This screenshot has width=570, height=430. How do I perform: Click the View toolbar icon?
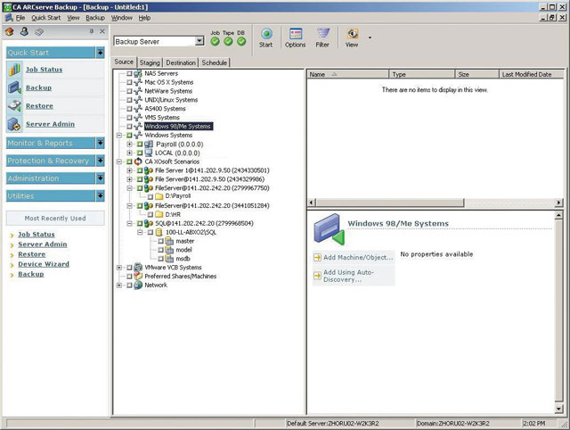tap(352, 34)
